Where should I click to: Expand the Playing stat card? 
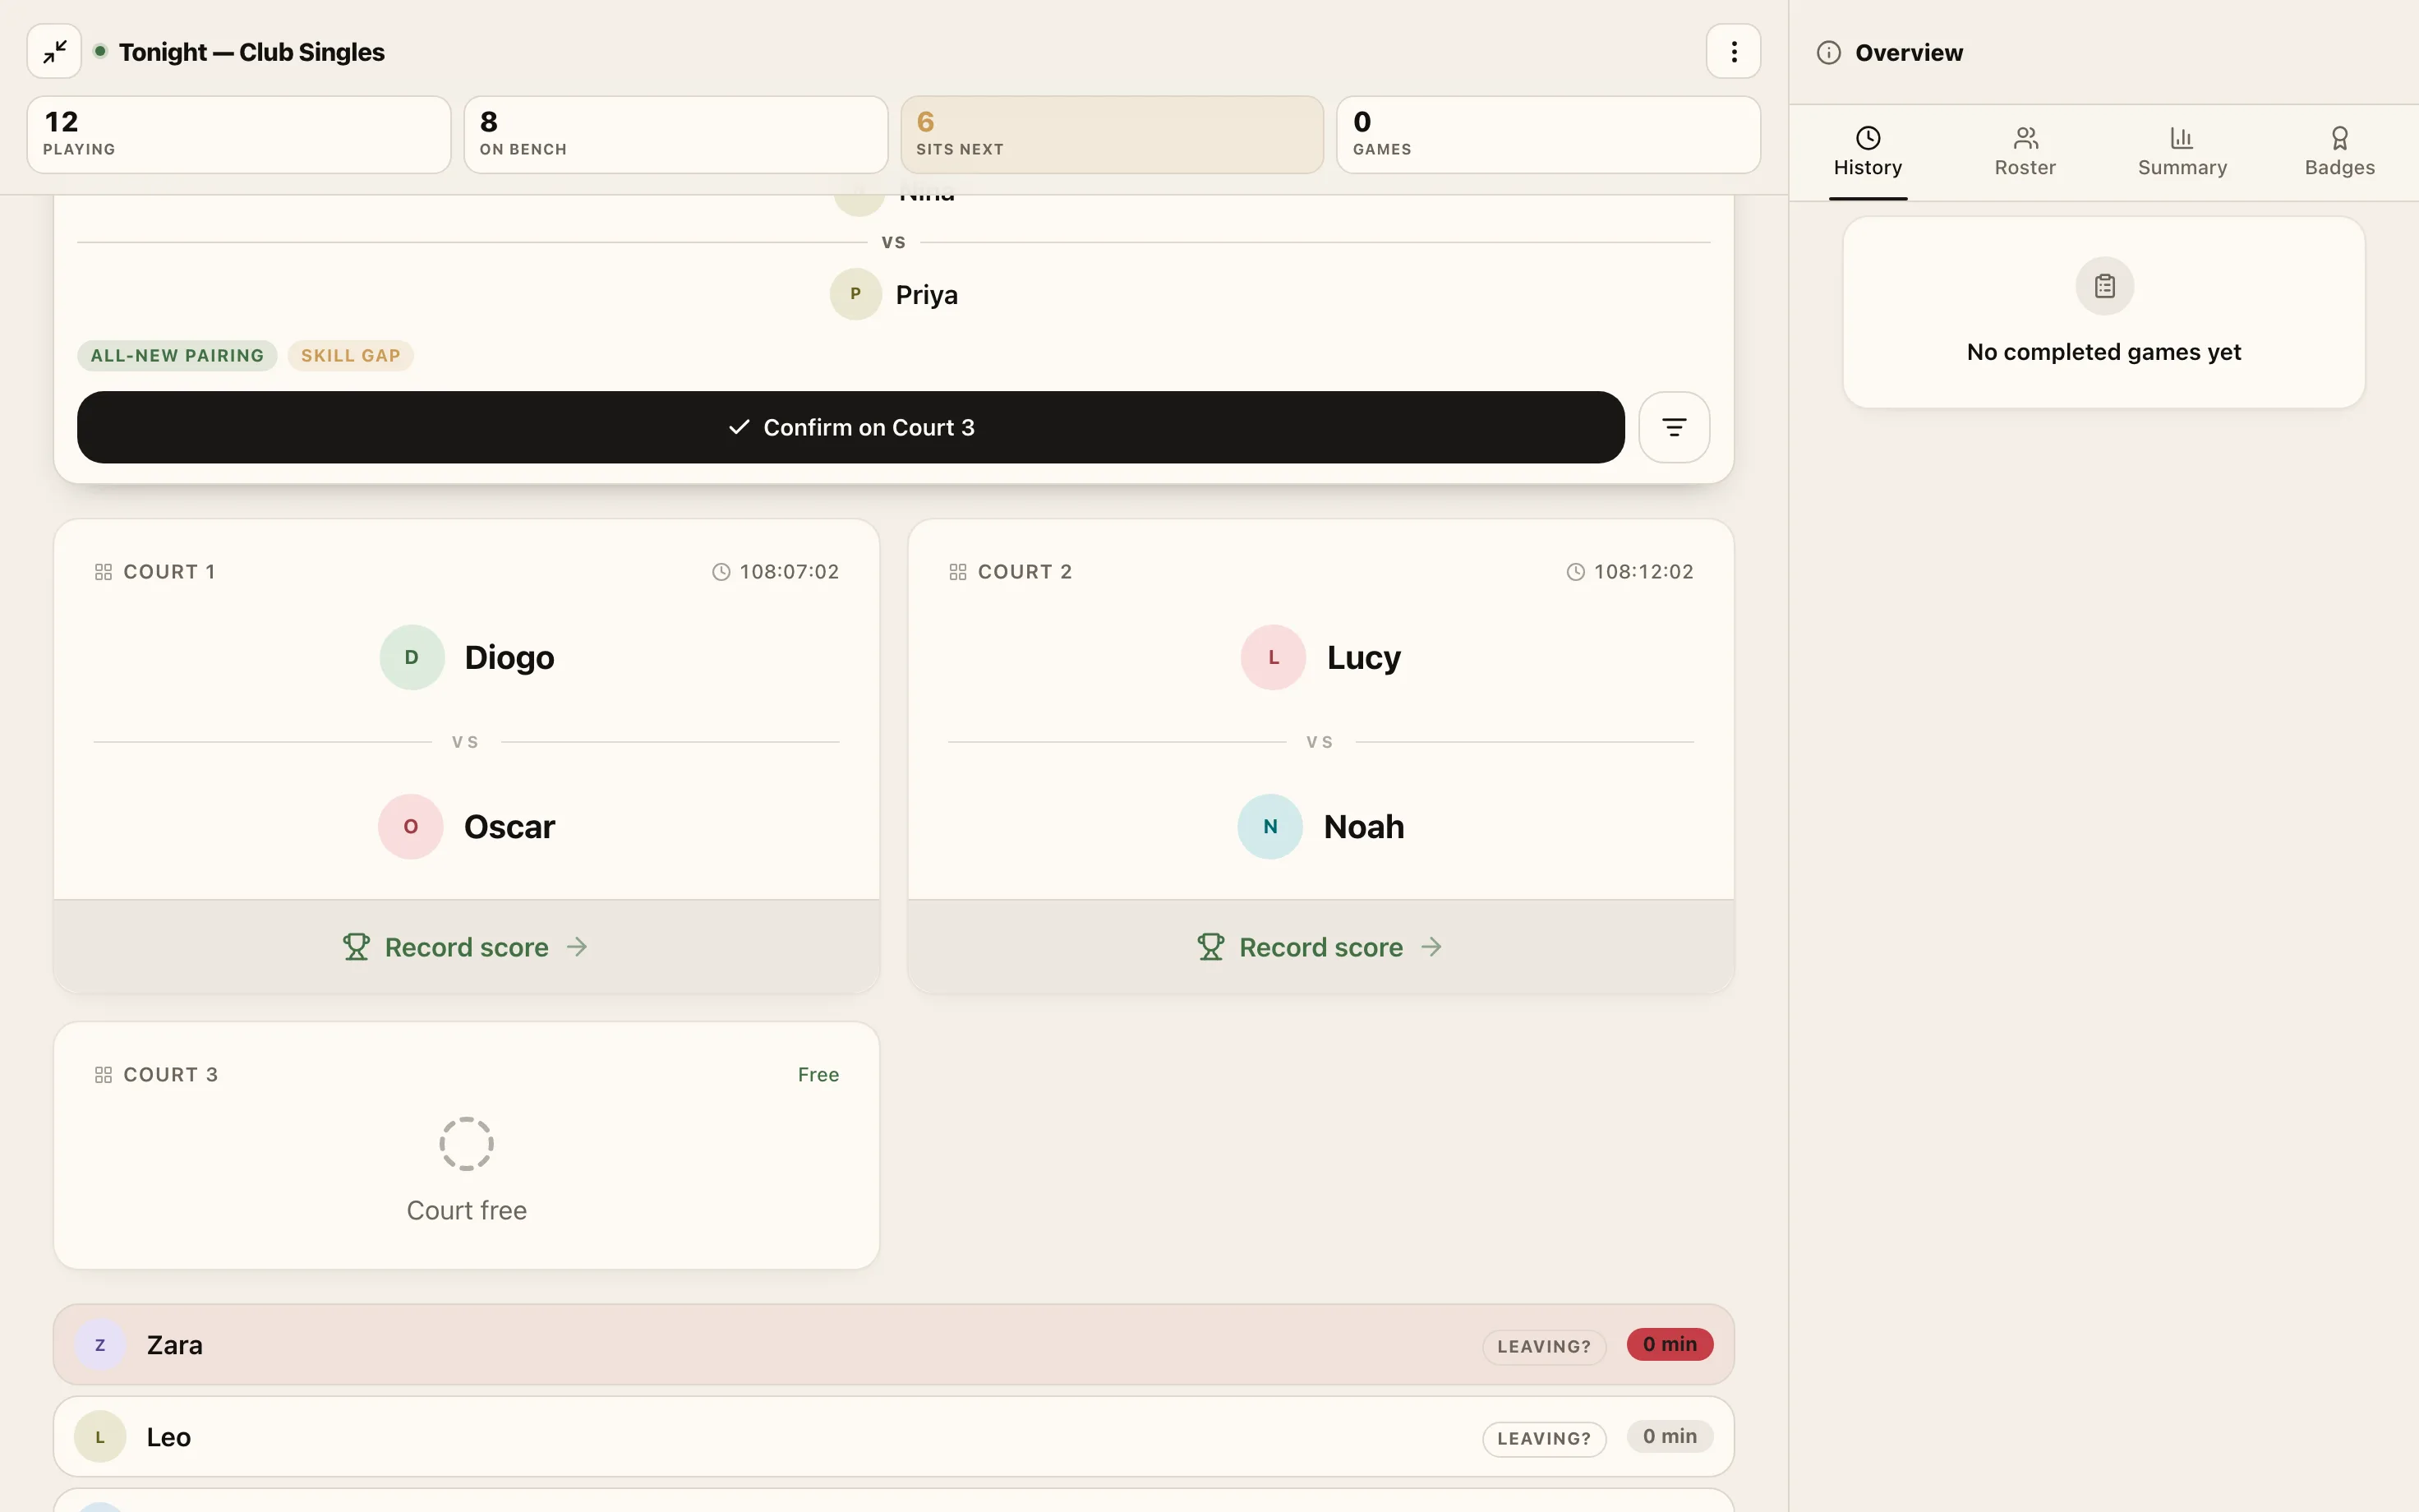tap(239, 135)
